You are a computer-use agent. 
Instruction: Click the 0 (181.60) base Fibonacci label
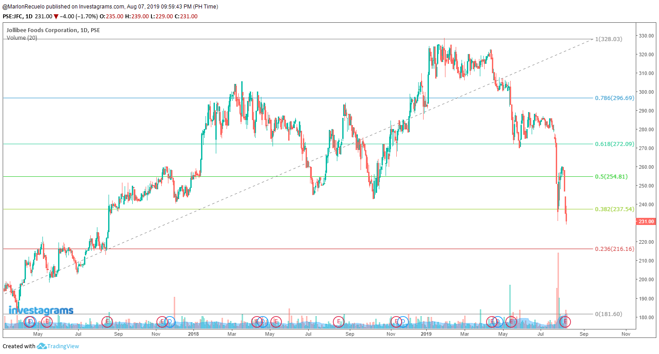pos(609,314)
